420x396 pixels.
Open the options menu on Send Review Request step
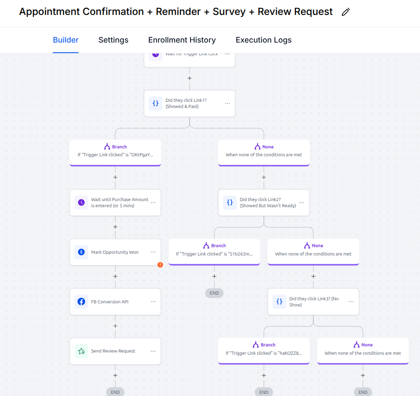(x=153, y=351)
